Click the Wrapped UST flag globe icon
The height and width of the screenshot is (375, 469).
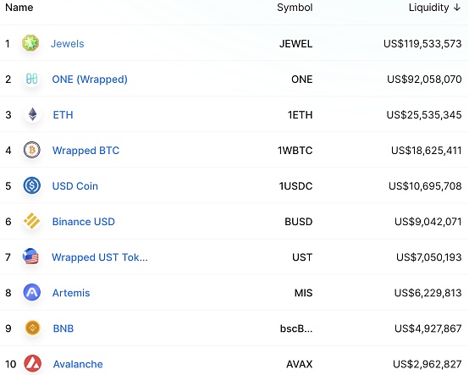[x=30, y=256]
